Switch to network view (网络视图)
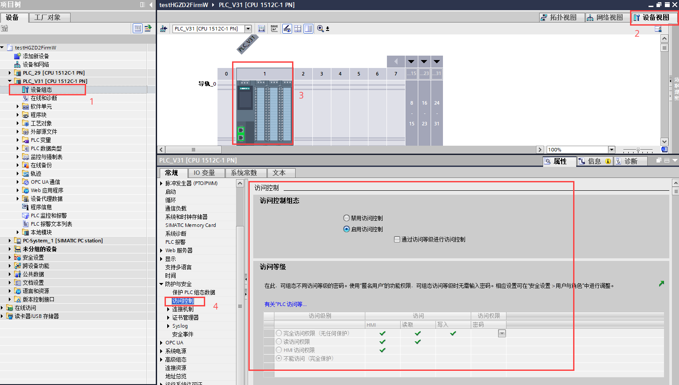The image size is (679, 385). coord(607,18)
